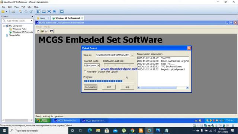Click the XP Start button
The height and width of the screenshot is (134, 238).
coord(43,121)
